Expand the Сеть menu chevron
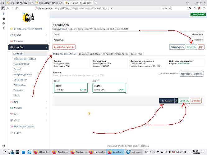207x155 pixels. click(47, 114)
